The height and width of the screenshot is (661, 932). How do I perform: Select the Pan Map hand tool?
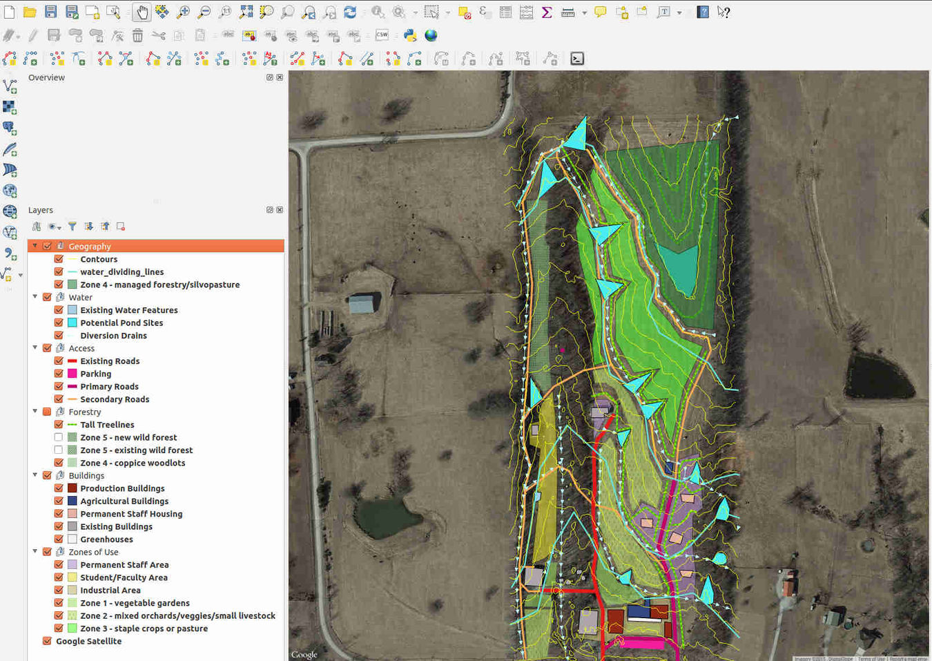(x=142, y=12)
